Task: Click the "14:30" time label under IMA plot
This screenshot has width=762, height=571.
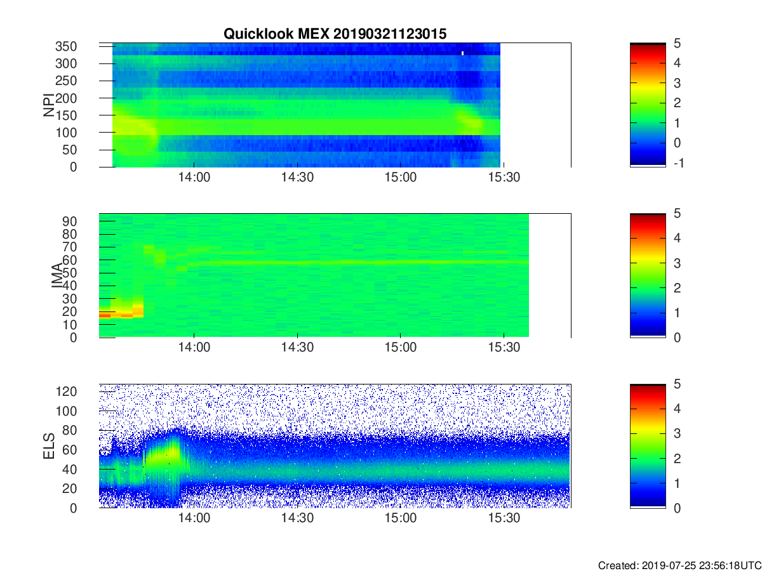Action: coord(297,349)
